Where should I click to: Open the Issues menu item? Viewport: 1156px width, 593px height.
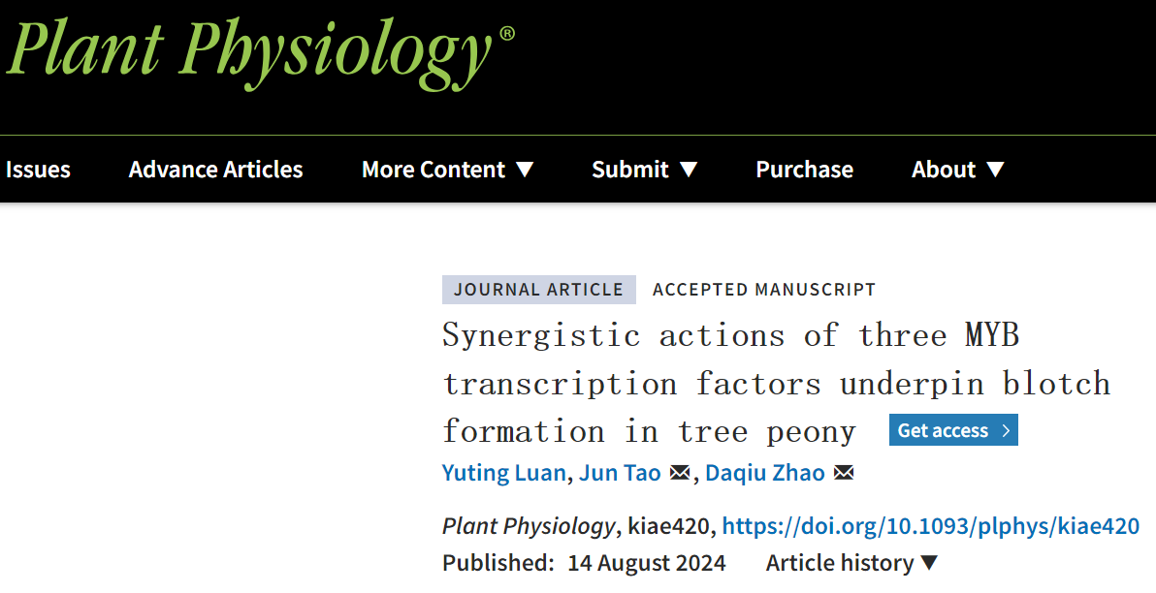pos(38,170)
